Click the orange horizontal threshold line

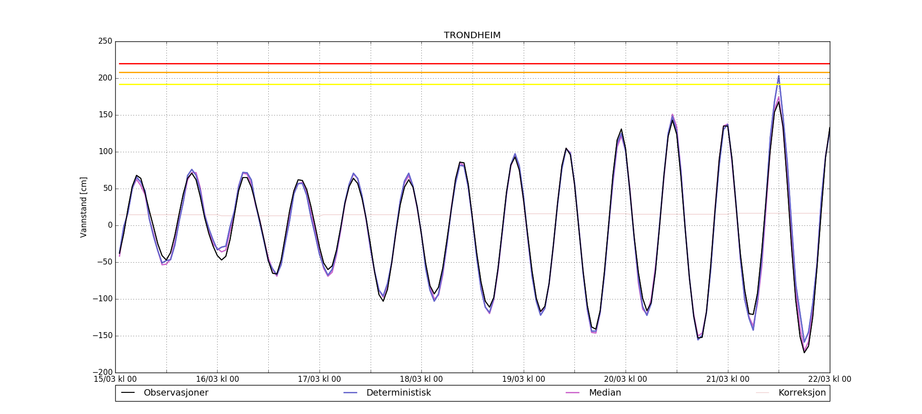coord(461,73)
